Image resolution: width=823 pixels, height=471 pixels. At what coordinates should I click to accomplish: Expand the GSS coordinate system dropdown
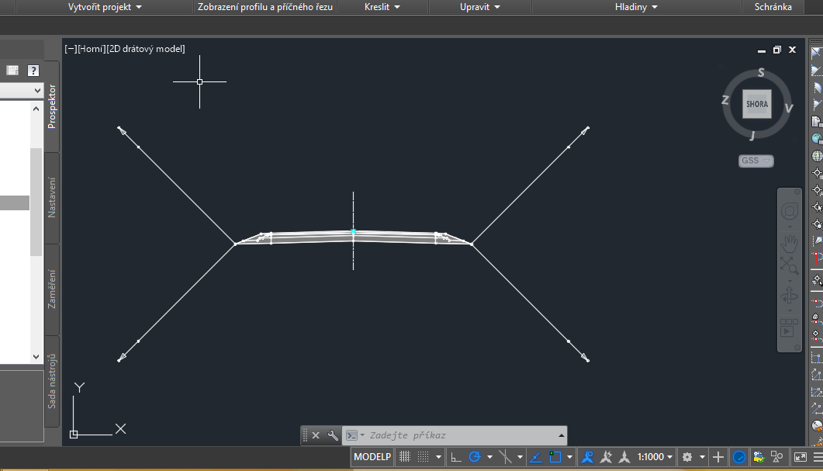756,161
